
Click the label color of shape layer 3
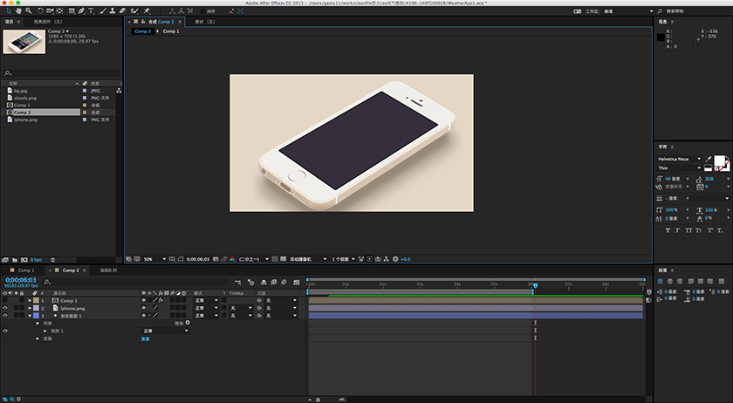[36, 316]
